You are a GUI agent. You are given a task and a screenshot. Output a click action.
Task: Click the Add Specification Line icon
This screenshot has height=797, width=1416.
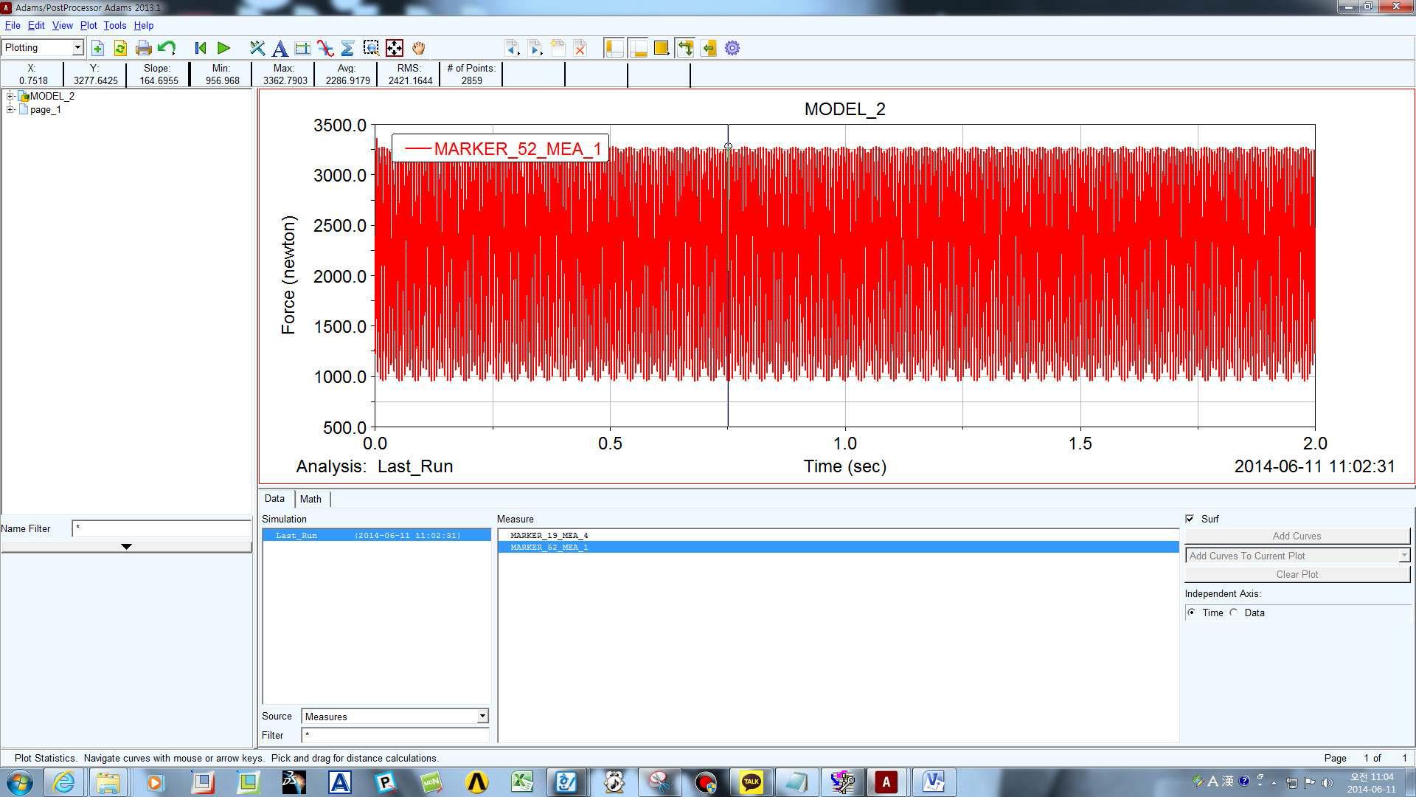(302, 49)
